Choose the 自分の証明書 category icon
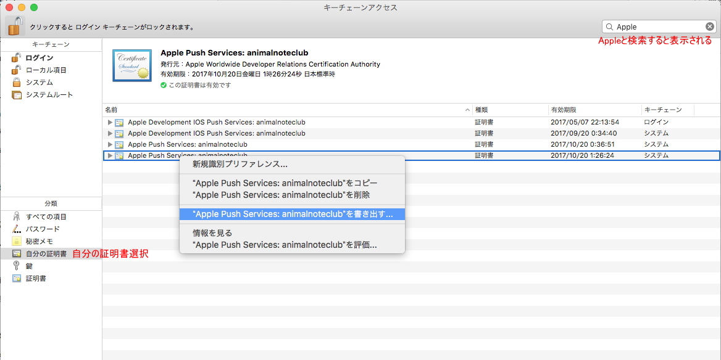 coord(17,253)
